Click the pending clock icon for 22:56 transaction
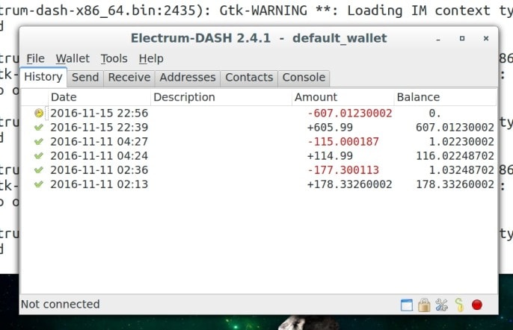Screen dimensions: 513x330 [39, 113]
